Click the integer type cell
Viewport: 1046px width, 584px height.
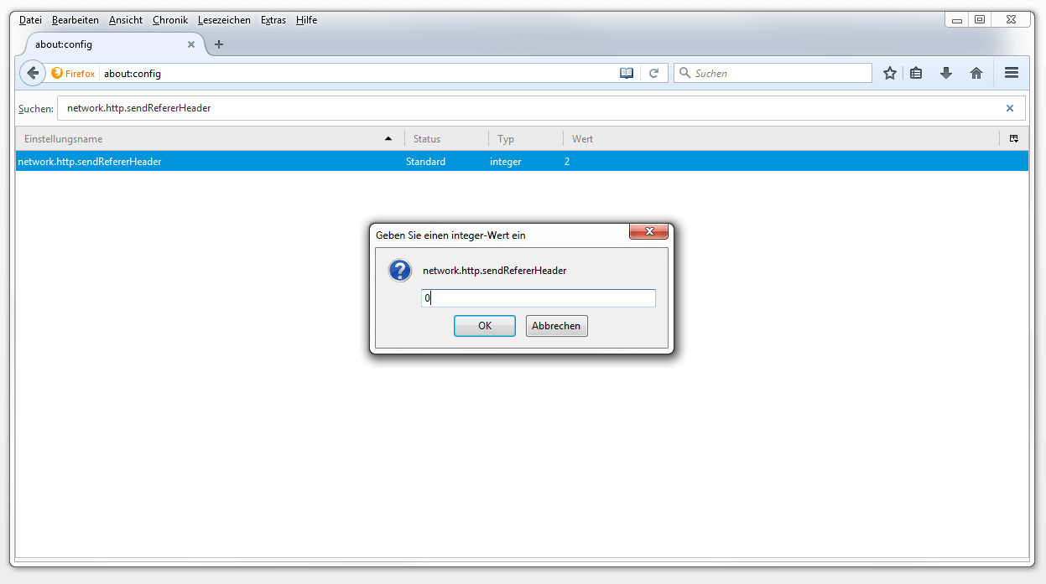click(x=506, y=162)
